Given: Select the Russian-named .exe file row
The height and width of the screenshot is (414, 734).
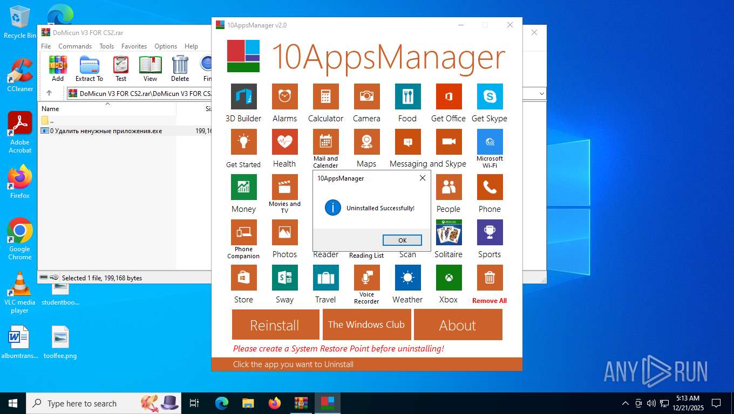Looking at the screenshot, I should (126, 131).
